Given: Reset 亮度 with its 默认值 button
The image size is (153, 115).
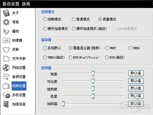Looking at the screenshot, I should 136,73.
